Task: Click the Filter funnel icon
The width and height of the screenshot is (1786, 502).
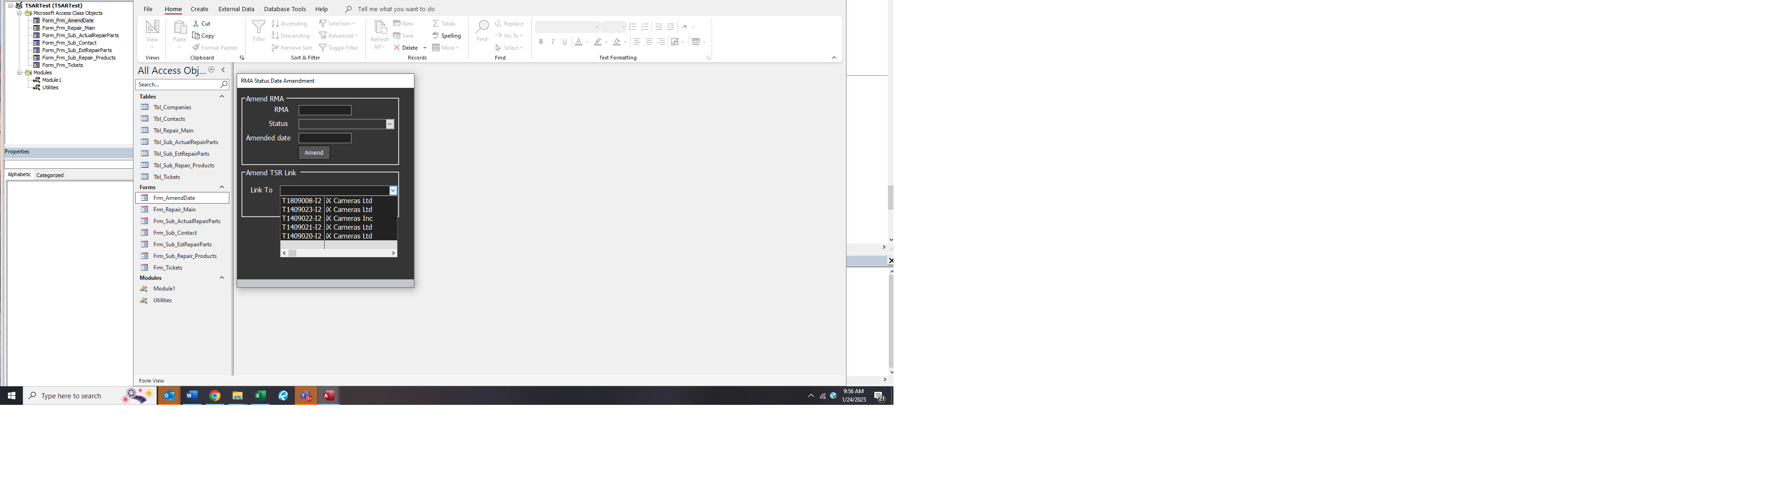Action: pos(259,28)
